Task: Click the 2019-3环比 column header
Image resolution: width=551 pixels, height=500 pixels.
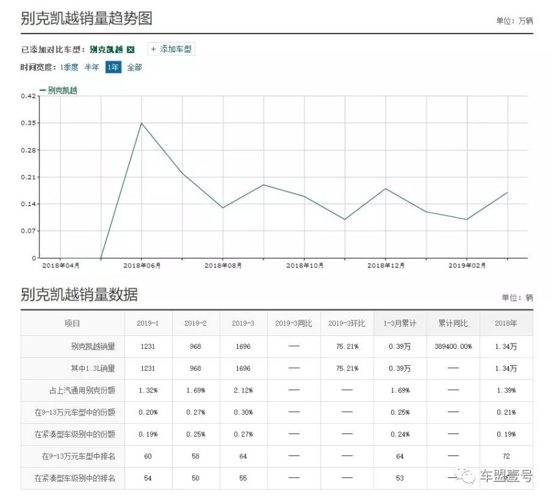Action: pyautogui.click(x=347, y=323)
